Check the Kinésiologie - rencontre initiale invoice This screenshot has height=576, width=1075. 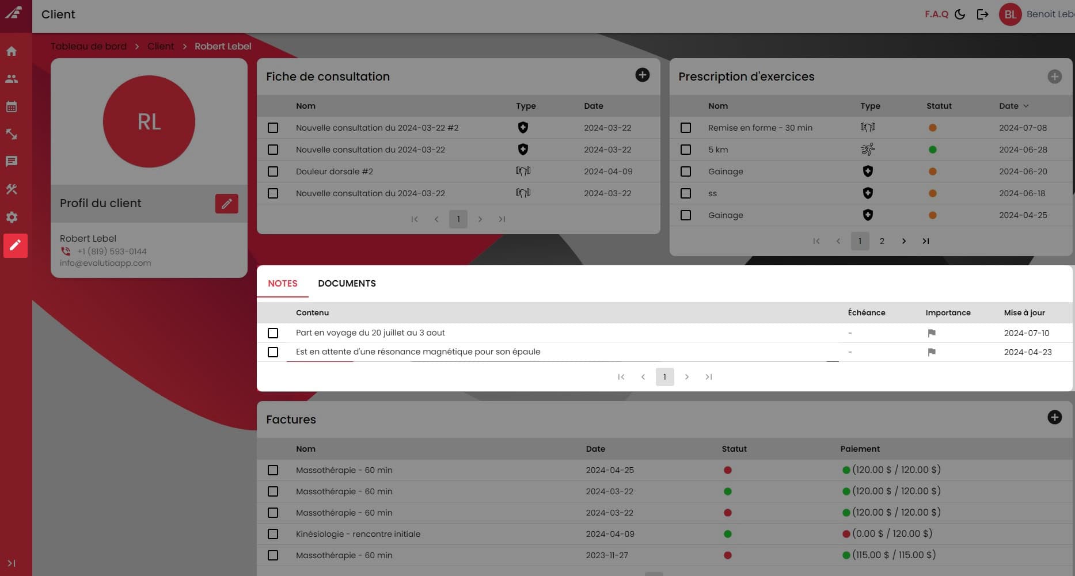[273, 534]
